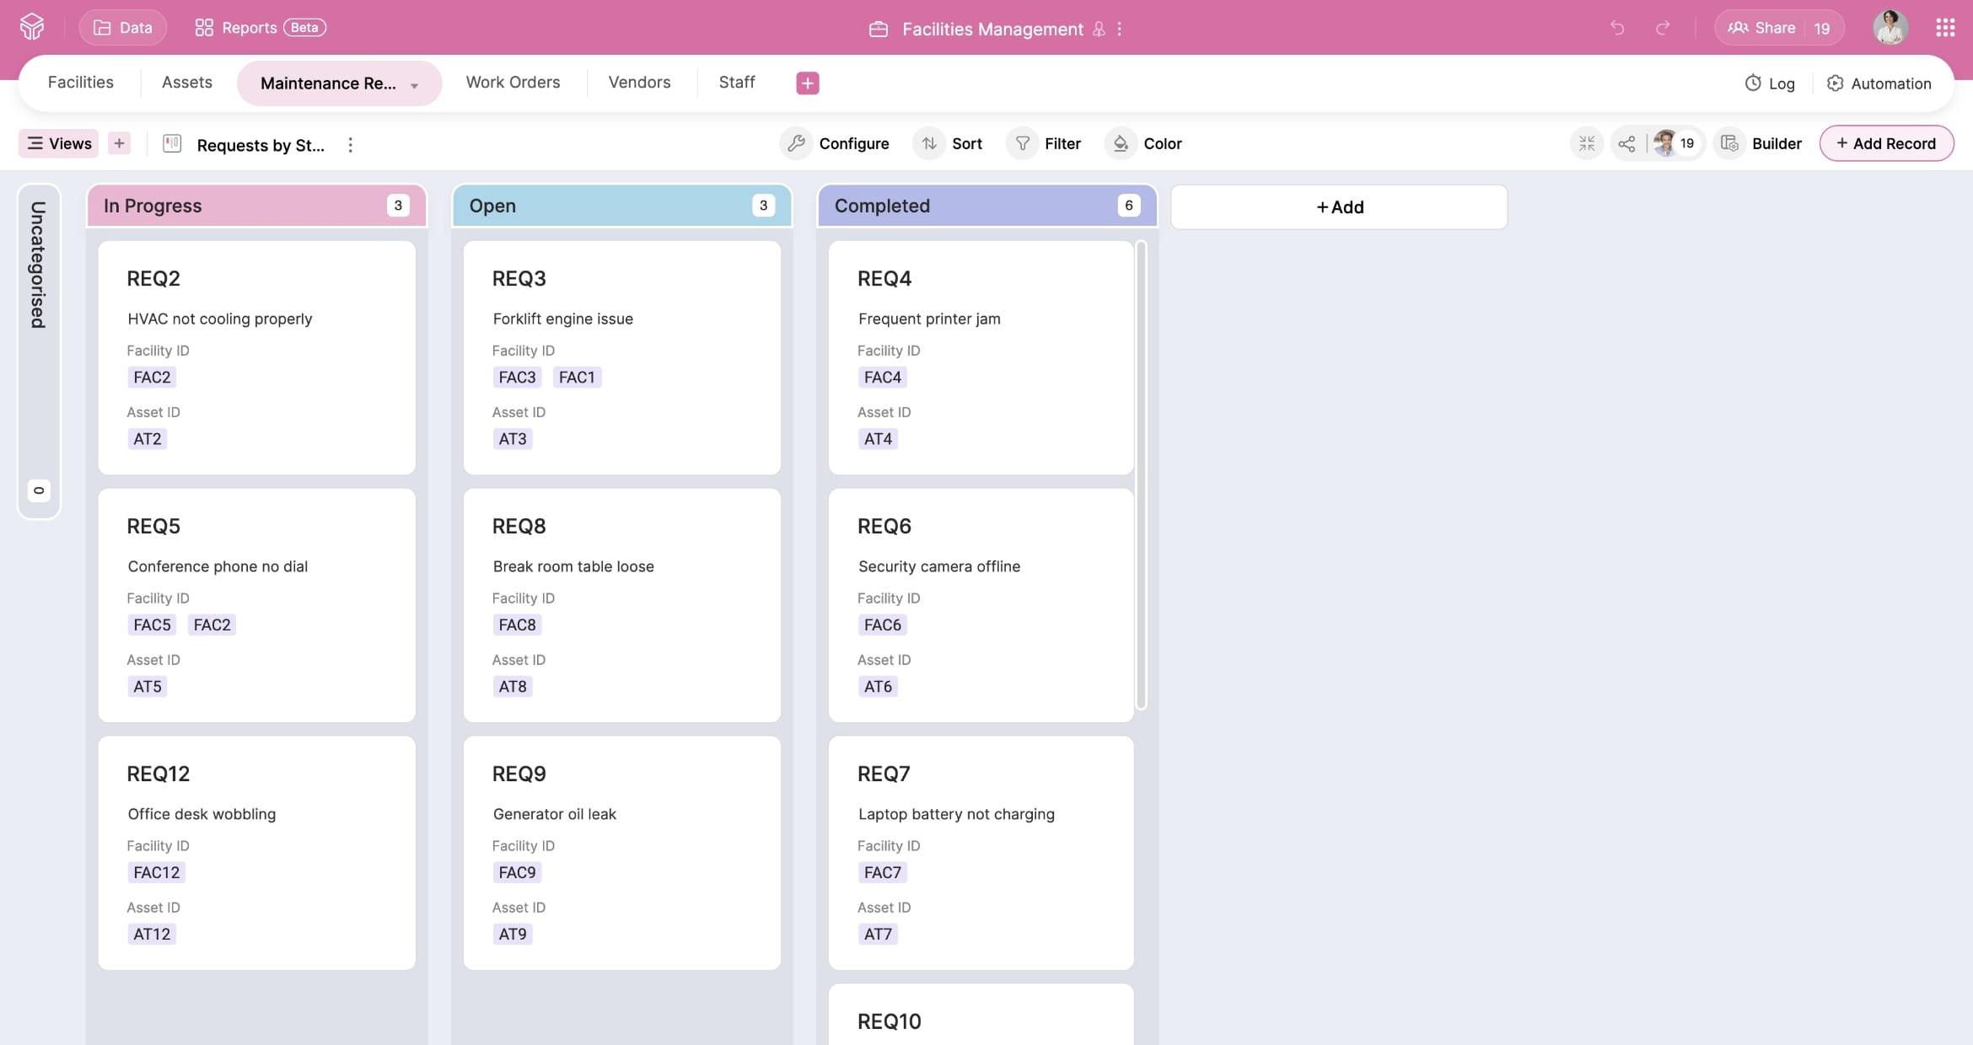The height and width of the screenshot is (1045, 1973).
Task: Open Requests by Status view options menu
Action: [x=350, y=145]
